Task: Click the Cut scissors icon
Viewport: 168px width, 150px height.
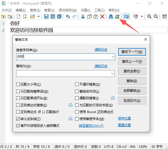Action: [83, 16]
